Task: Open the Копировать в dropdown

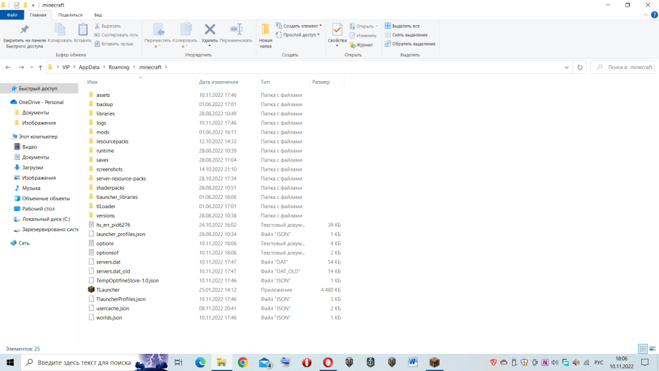Action: coord(185,36)
